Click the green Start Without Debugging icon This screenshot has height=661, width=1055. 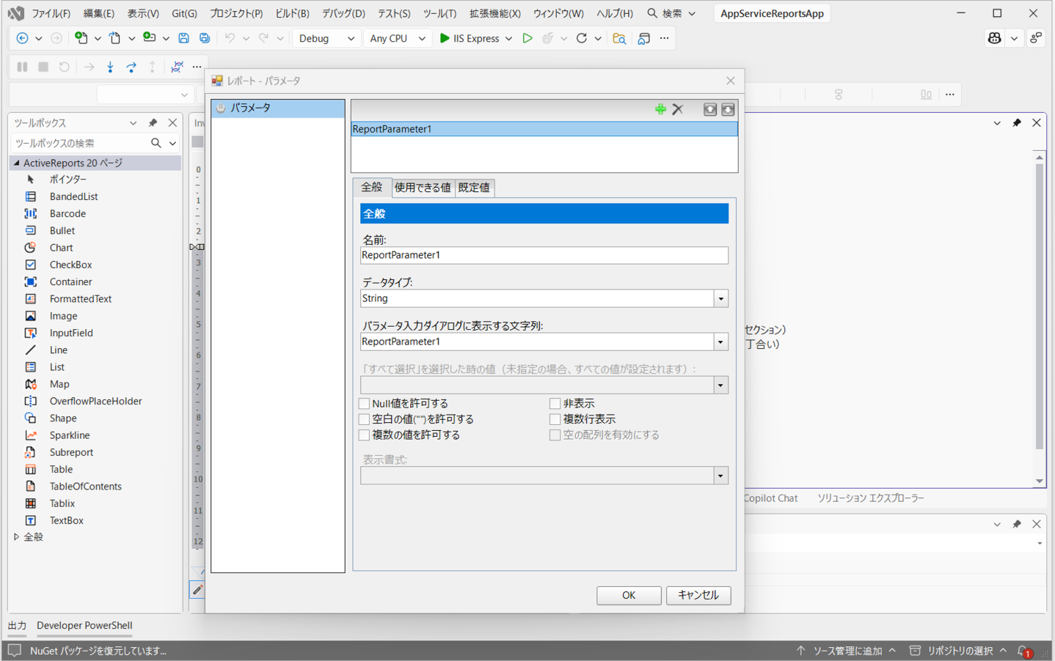pyautogui.click(x=527, y=38)
